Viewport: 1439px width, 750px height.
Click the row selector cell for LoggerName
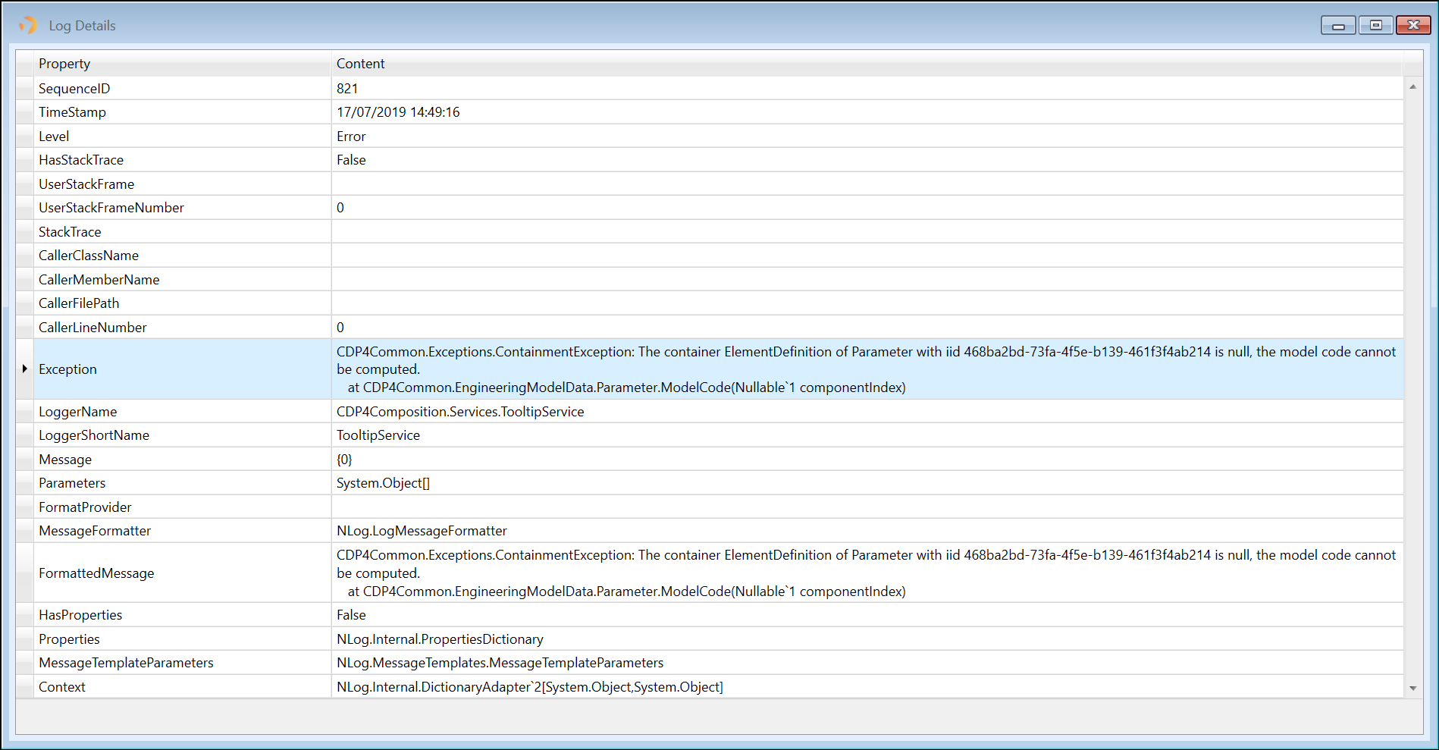[x=24, y=411]
